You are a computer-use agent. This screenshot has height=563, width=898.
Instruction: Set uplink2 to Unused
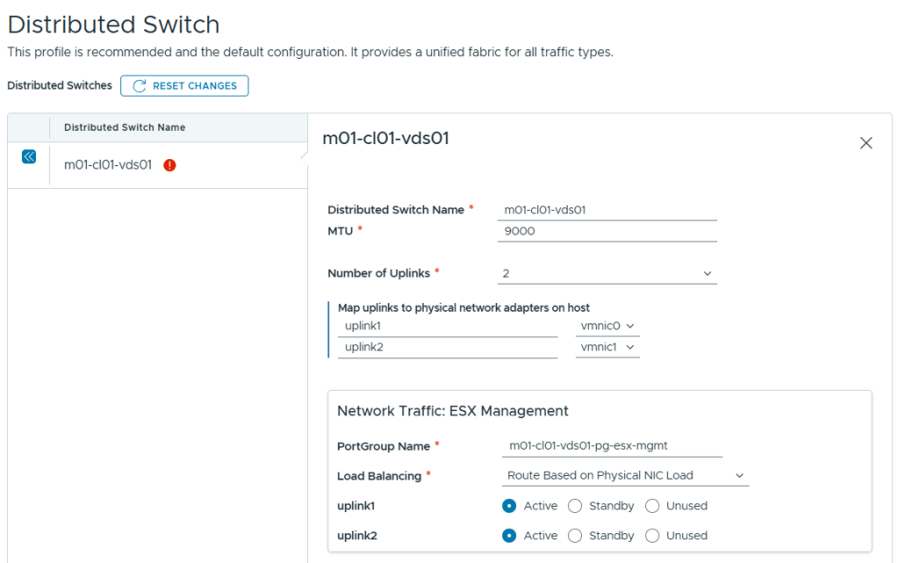click(x=652, y=536)
